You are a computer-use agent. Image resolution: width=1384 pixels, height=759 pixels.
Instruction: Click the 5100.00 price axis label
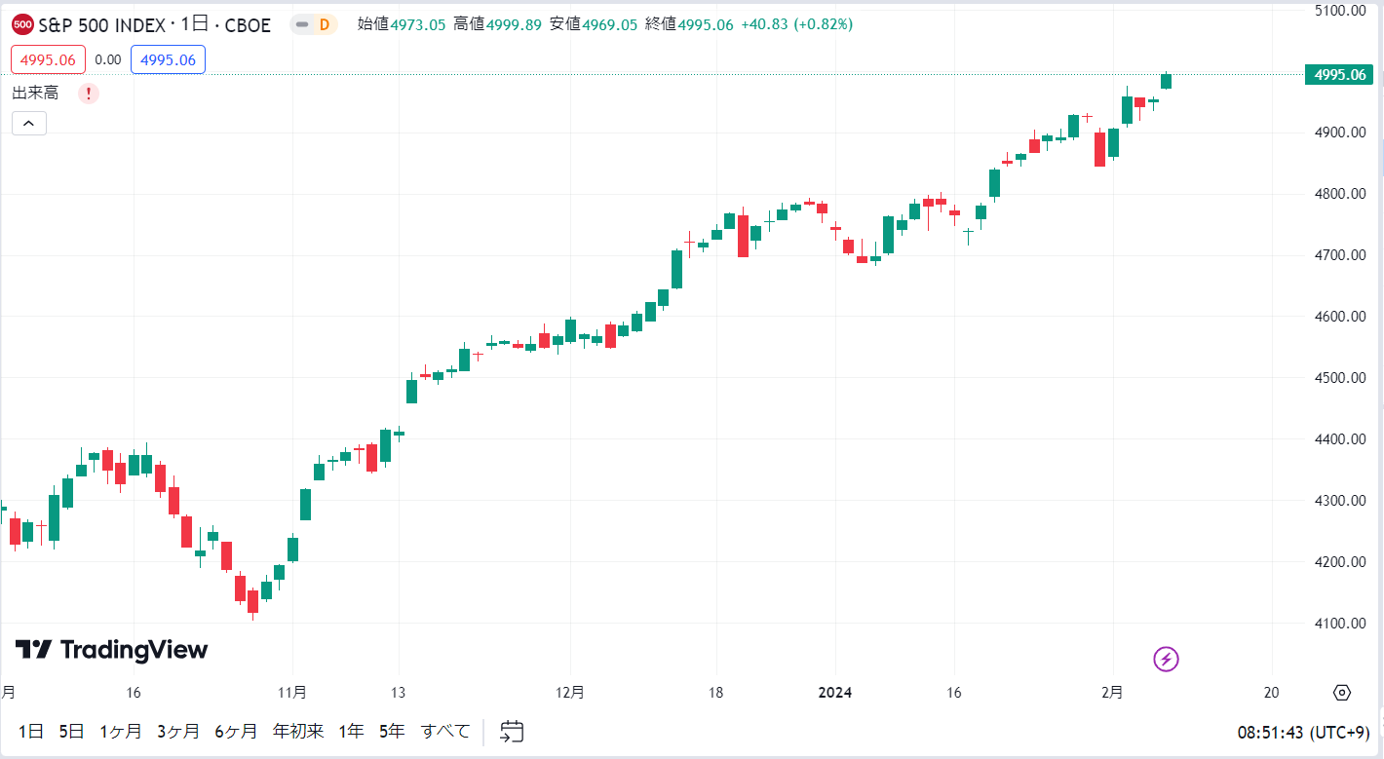[1339, 10]
